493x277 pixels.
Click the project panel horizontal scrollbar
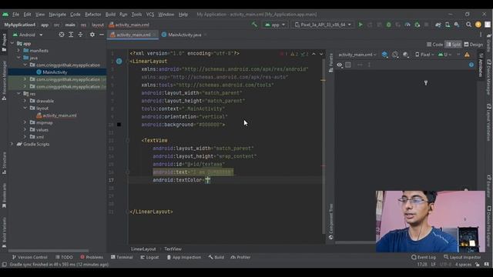[49, 251]
